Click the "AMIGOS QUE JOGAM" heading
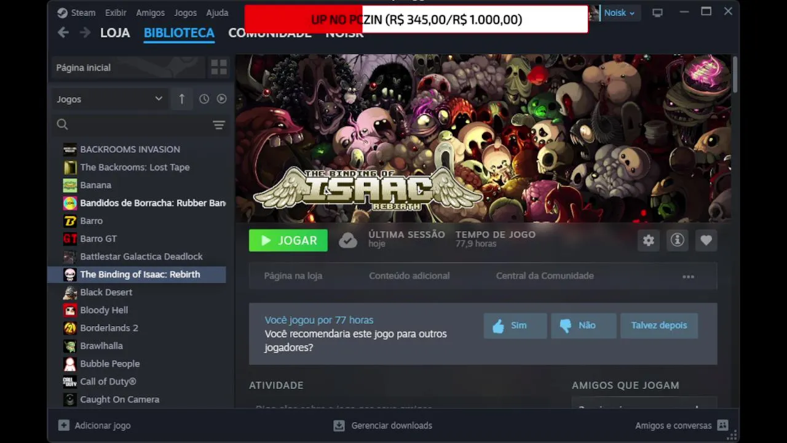The image size is (787, 443). pyautogui.click(x=625, y=385)
